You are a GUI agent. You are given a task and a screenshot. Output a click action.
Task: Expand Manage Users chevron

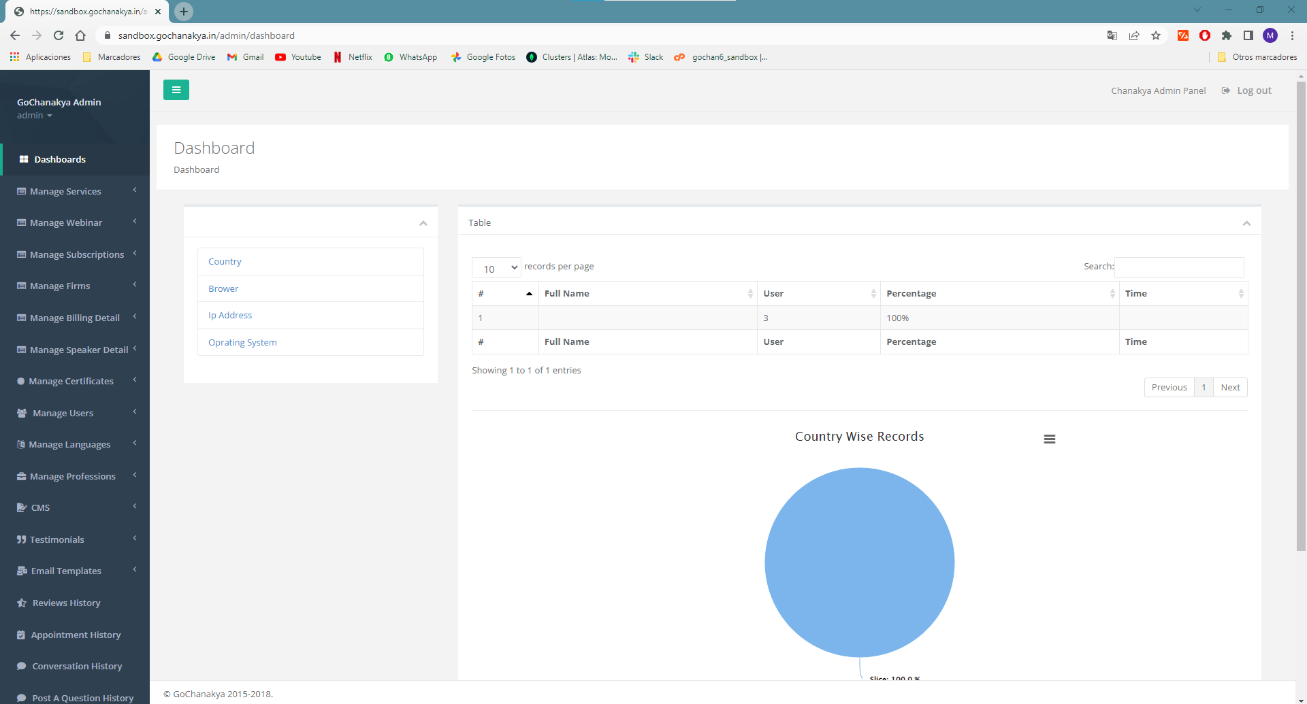coord(135,412)
